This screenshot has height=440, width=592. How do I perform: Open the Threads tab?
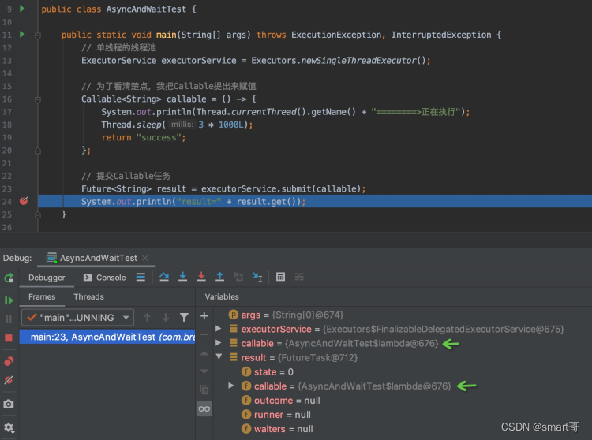[88, 296]
